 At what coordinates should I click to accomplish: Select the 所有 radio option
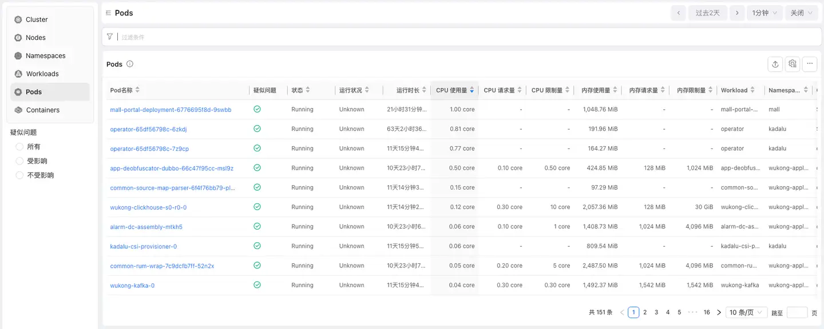pyautogui.click(x=19, y=147)
